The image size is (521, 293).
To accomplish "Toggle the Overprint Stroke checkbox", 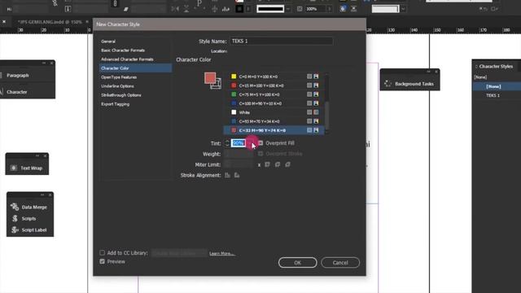I will coord(260,154).
